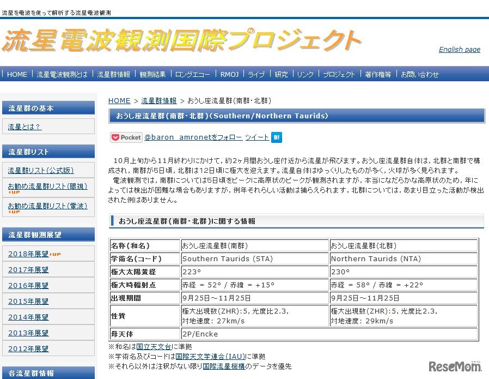The height and width of the screenshot is (379, 489).
Task: Click the HOME breadcrumb link
Action: [119, 101]
